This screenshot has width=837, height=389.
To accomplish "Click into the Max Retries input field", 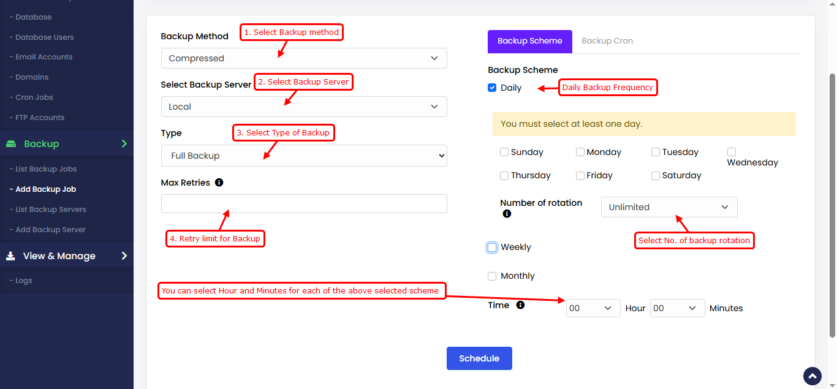I will click(x=304, y=204).
